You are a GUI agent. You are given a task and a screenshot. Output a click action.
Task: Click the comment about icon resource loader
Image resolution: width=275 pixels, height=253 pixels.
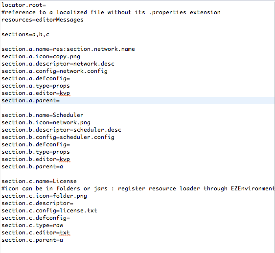click(138, 188)
